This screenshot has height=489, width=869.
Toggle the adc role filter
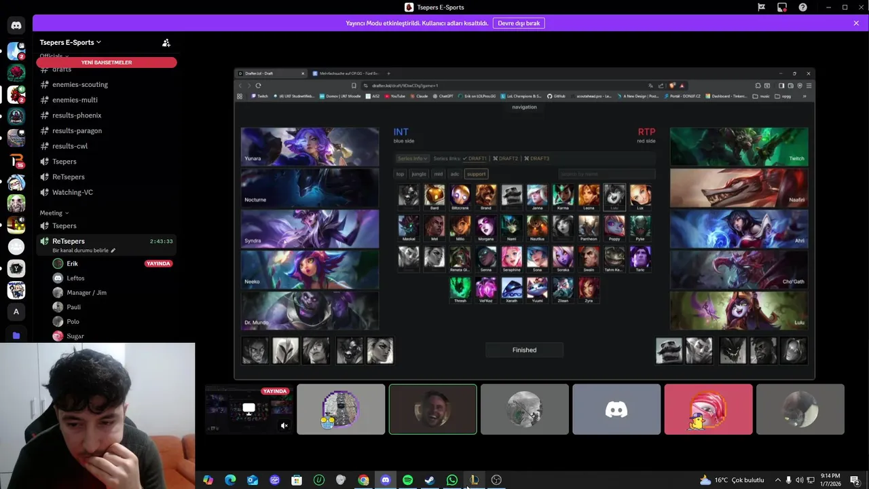coord(455,175)
